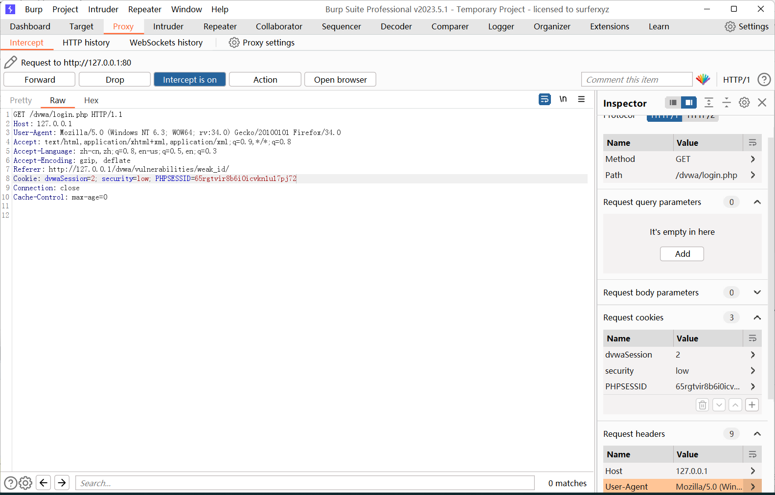Switch Inspector to the two-column layout
The width and height of the screenshot is (775, 495).
(x=689, y=103)
